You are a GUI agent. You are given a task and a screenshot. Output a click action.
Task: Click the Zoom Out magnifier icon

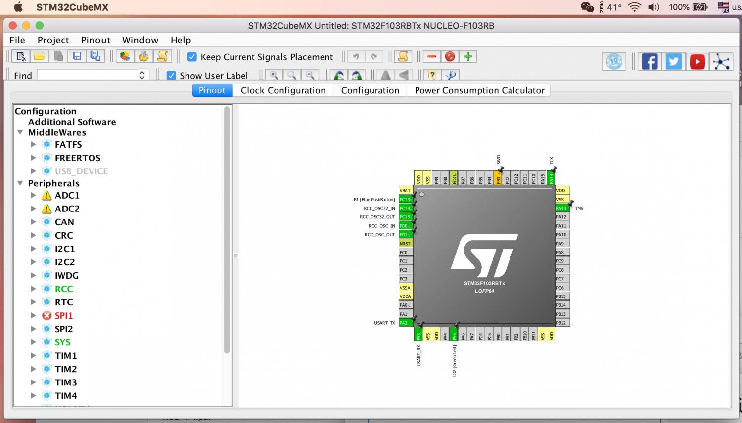pos(310,75)
